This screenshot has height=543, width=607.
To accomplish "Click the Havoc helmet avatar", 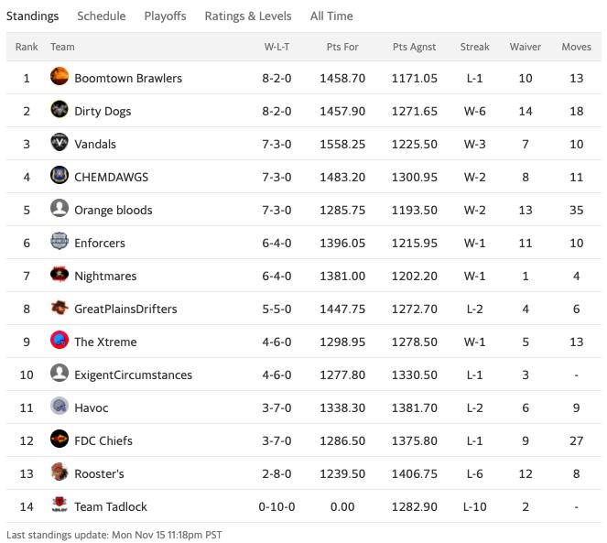I will [x=60, y=406].
